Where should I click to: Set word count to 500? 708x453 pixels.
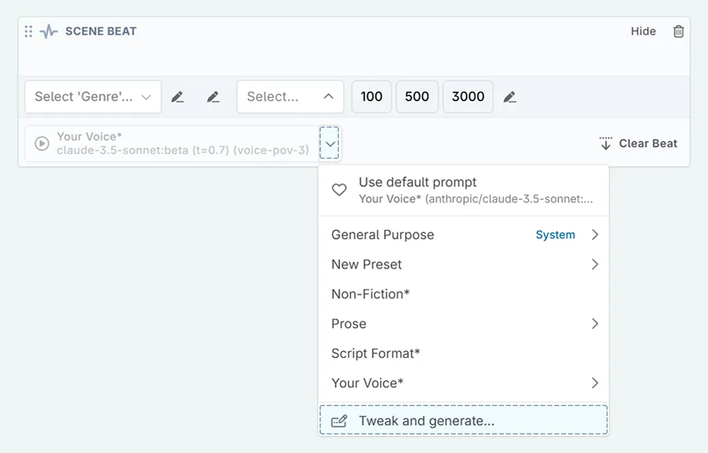click(417, 97)
